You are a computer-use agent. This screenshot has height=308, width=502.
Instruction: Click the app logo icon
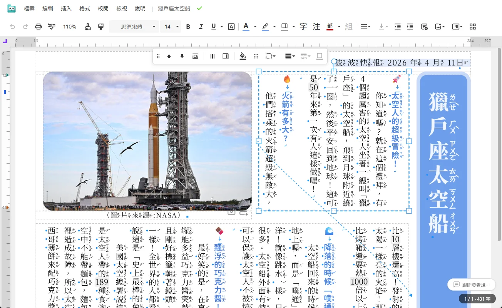(12, 8)
